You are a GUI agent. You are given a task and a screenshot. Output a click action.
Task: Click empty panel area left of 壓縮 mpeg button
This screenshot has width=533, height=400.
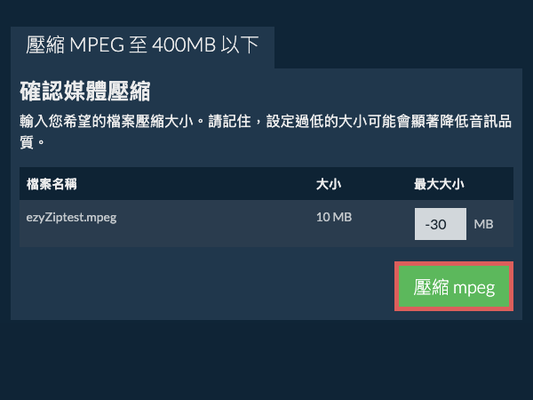195,287
